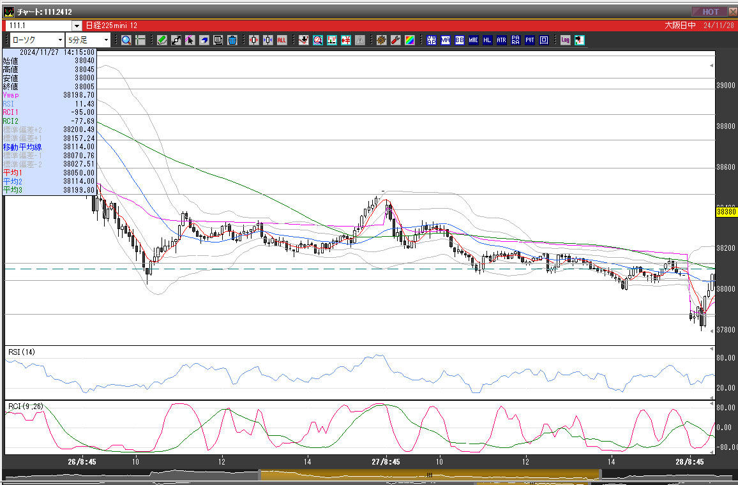Click the copy drawings icon
Screen dimensions: 738x485
pos(218,40)
